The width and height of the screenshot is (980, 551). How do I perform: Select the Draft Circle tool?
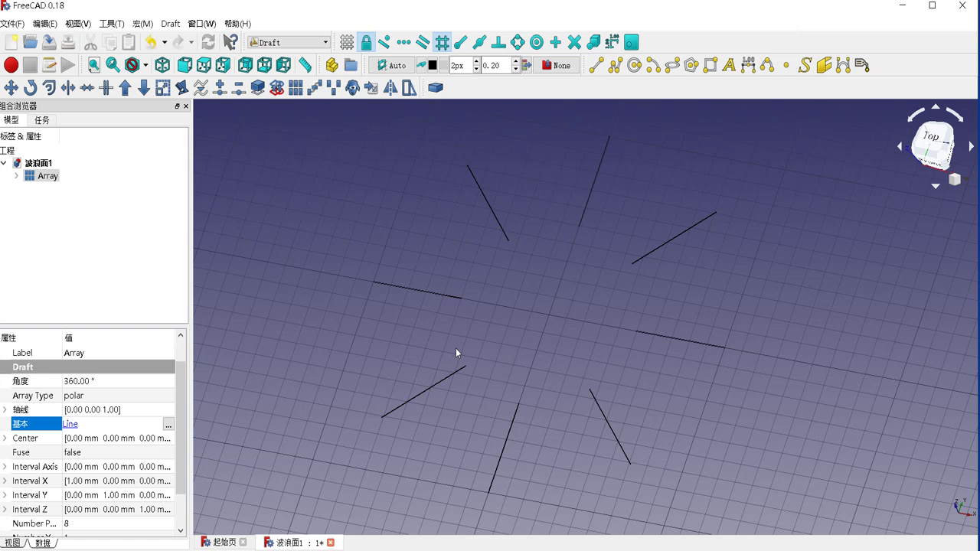click(634, 65)
